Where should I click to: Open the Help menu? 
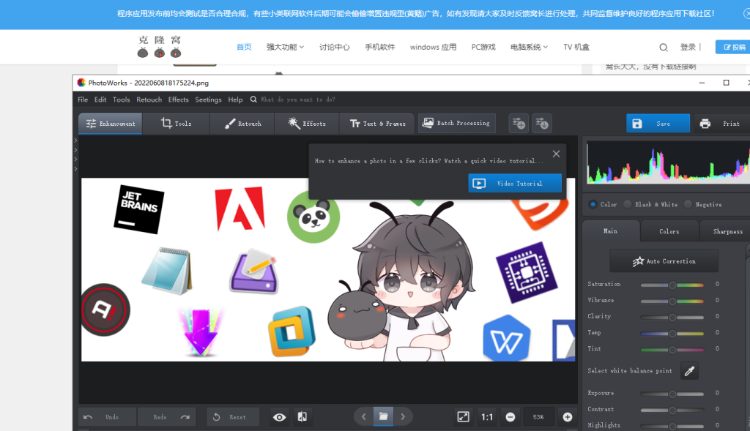click(235, 100)
